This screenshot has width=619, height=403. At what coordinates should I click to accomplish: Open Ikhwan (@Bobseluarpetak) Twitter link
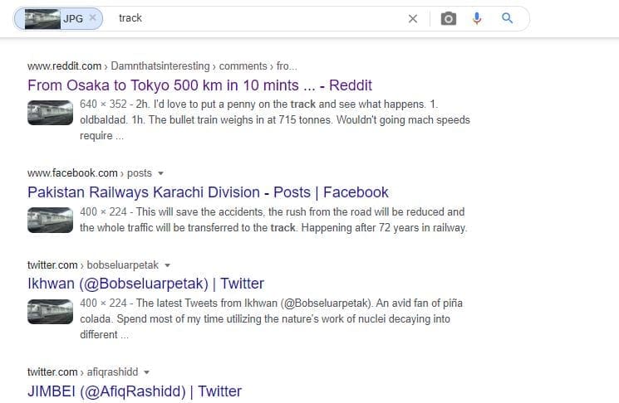pos(145,284)
